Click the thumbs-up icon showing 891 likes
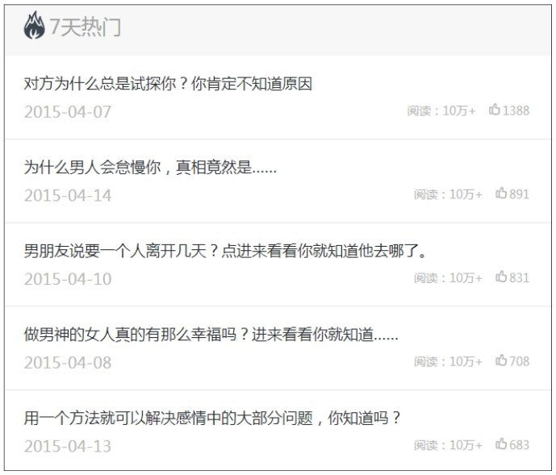 coord(500,194)
